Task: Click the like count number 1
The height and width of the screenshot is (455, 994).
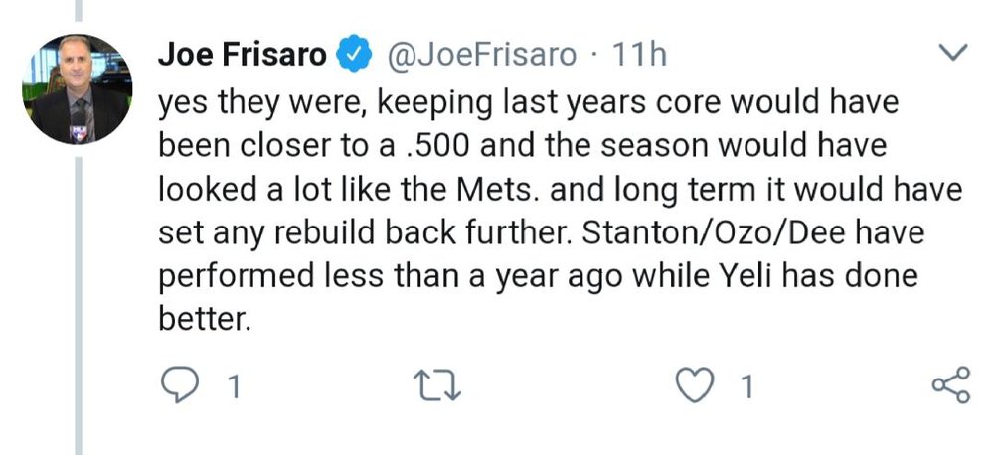Action: click(x=746, y=387)
